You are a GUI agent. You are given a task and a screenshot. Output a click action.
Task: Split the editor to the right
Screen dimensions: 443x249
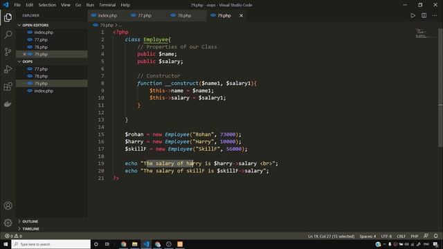[424, 15]
